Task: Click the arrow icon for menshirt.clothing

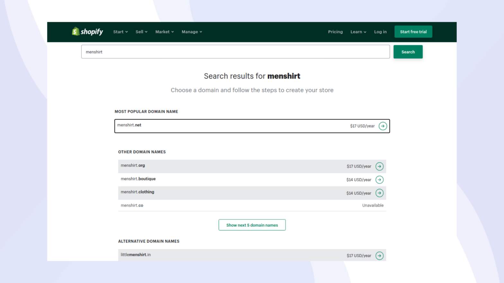Action: pyautogui.click(x=379, y=193)
